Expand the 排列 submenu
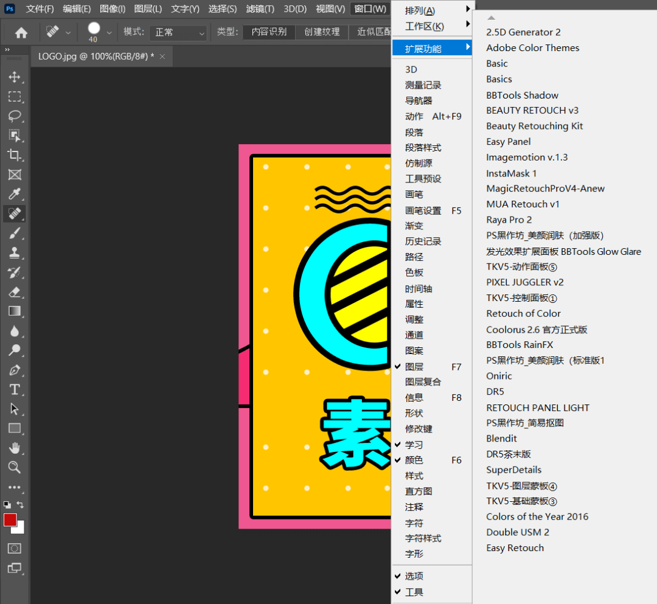The height and width of the screenshot is (604, 657). pos(420,11)
